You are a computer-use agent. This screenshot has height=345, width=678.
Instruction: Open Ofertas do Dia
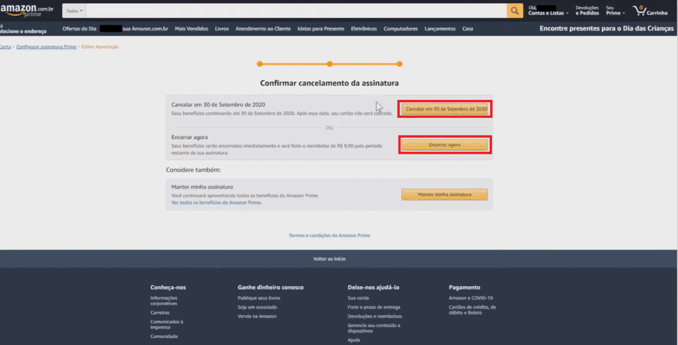click(x=79, y=28)
